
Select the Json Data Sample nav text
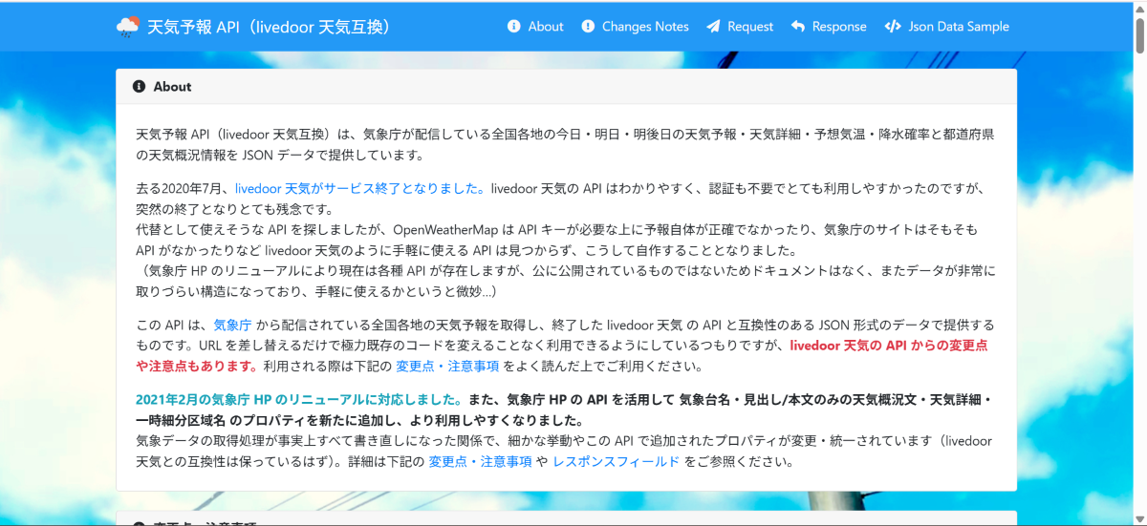[x=960, y=27]
